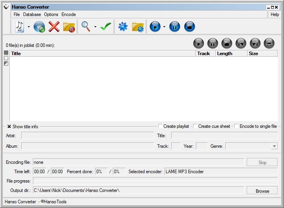The height and width of the screenshot is (208, 284).
Task: Click the Output dir path field
Action: (x=138, y=190)
